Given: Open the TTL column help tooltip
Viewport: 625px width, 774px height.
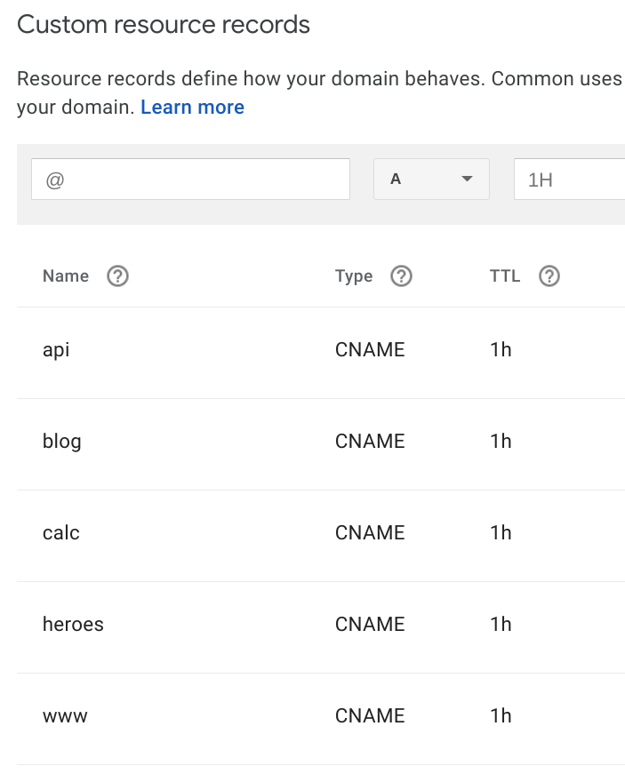Looking at the screenshot, I should (x=549, y=275).
